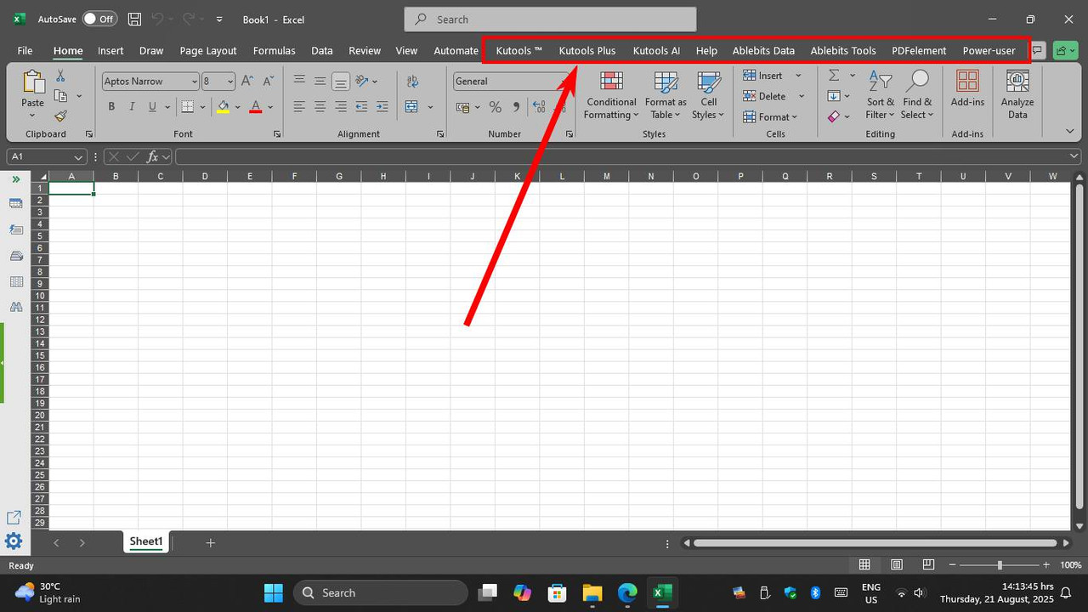Decrease font size with the smaller A icon
The height and width of the screenshot is (612, 1088).
pyautogui.click(x=269, y=82)
